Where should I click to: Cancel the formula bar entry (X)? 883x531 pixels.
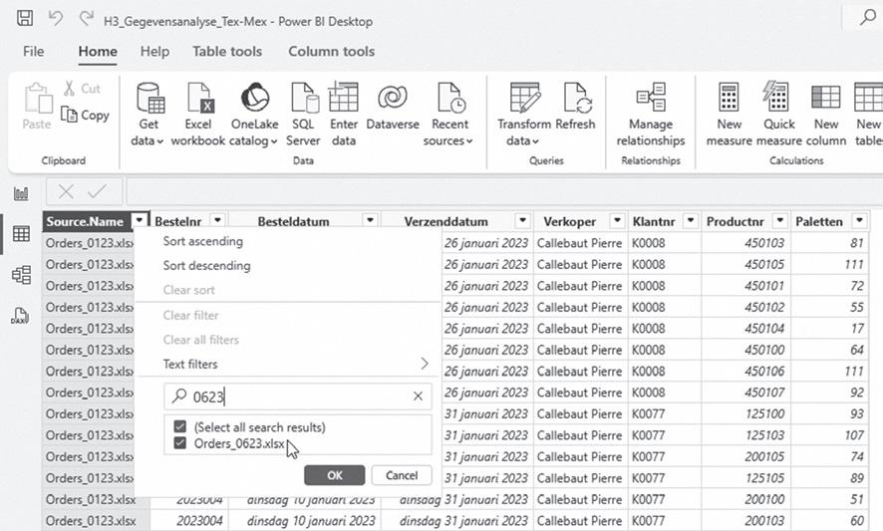(x=66, y=192)
